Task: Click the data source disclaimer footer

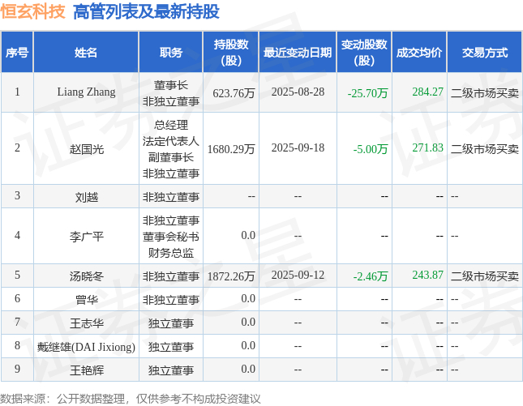Action: 130,399
